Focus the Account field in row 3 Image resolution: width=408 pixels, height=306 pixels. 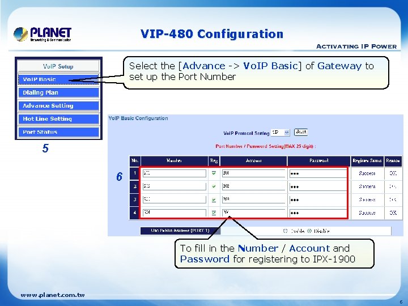pos(254,199)
